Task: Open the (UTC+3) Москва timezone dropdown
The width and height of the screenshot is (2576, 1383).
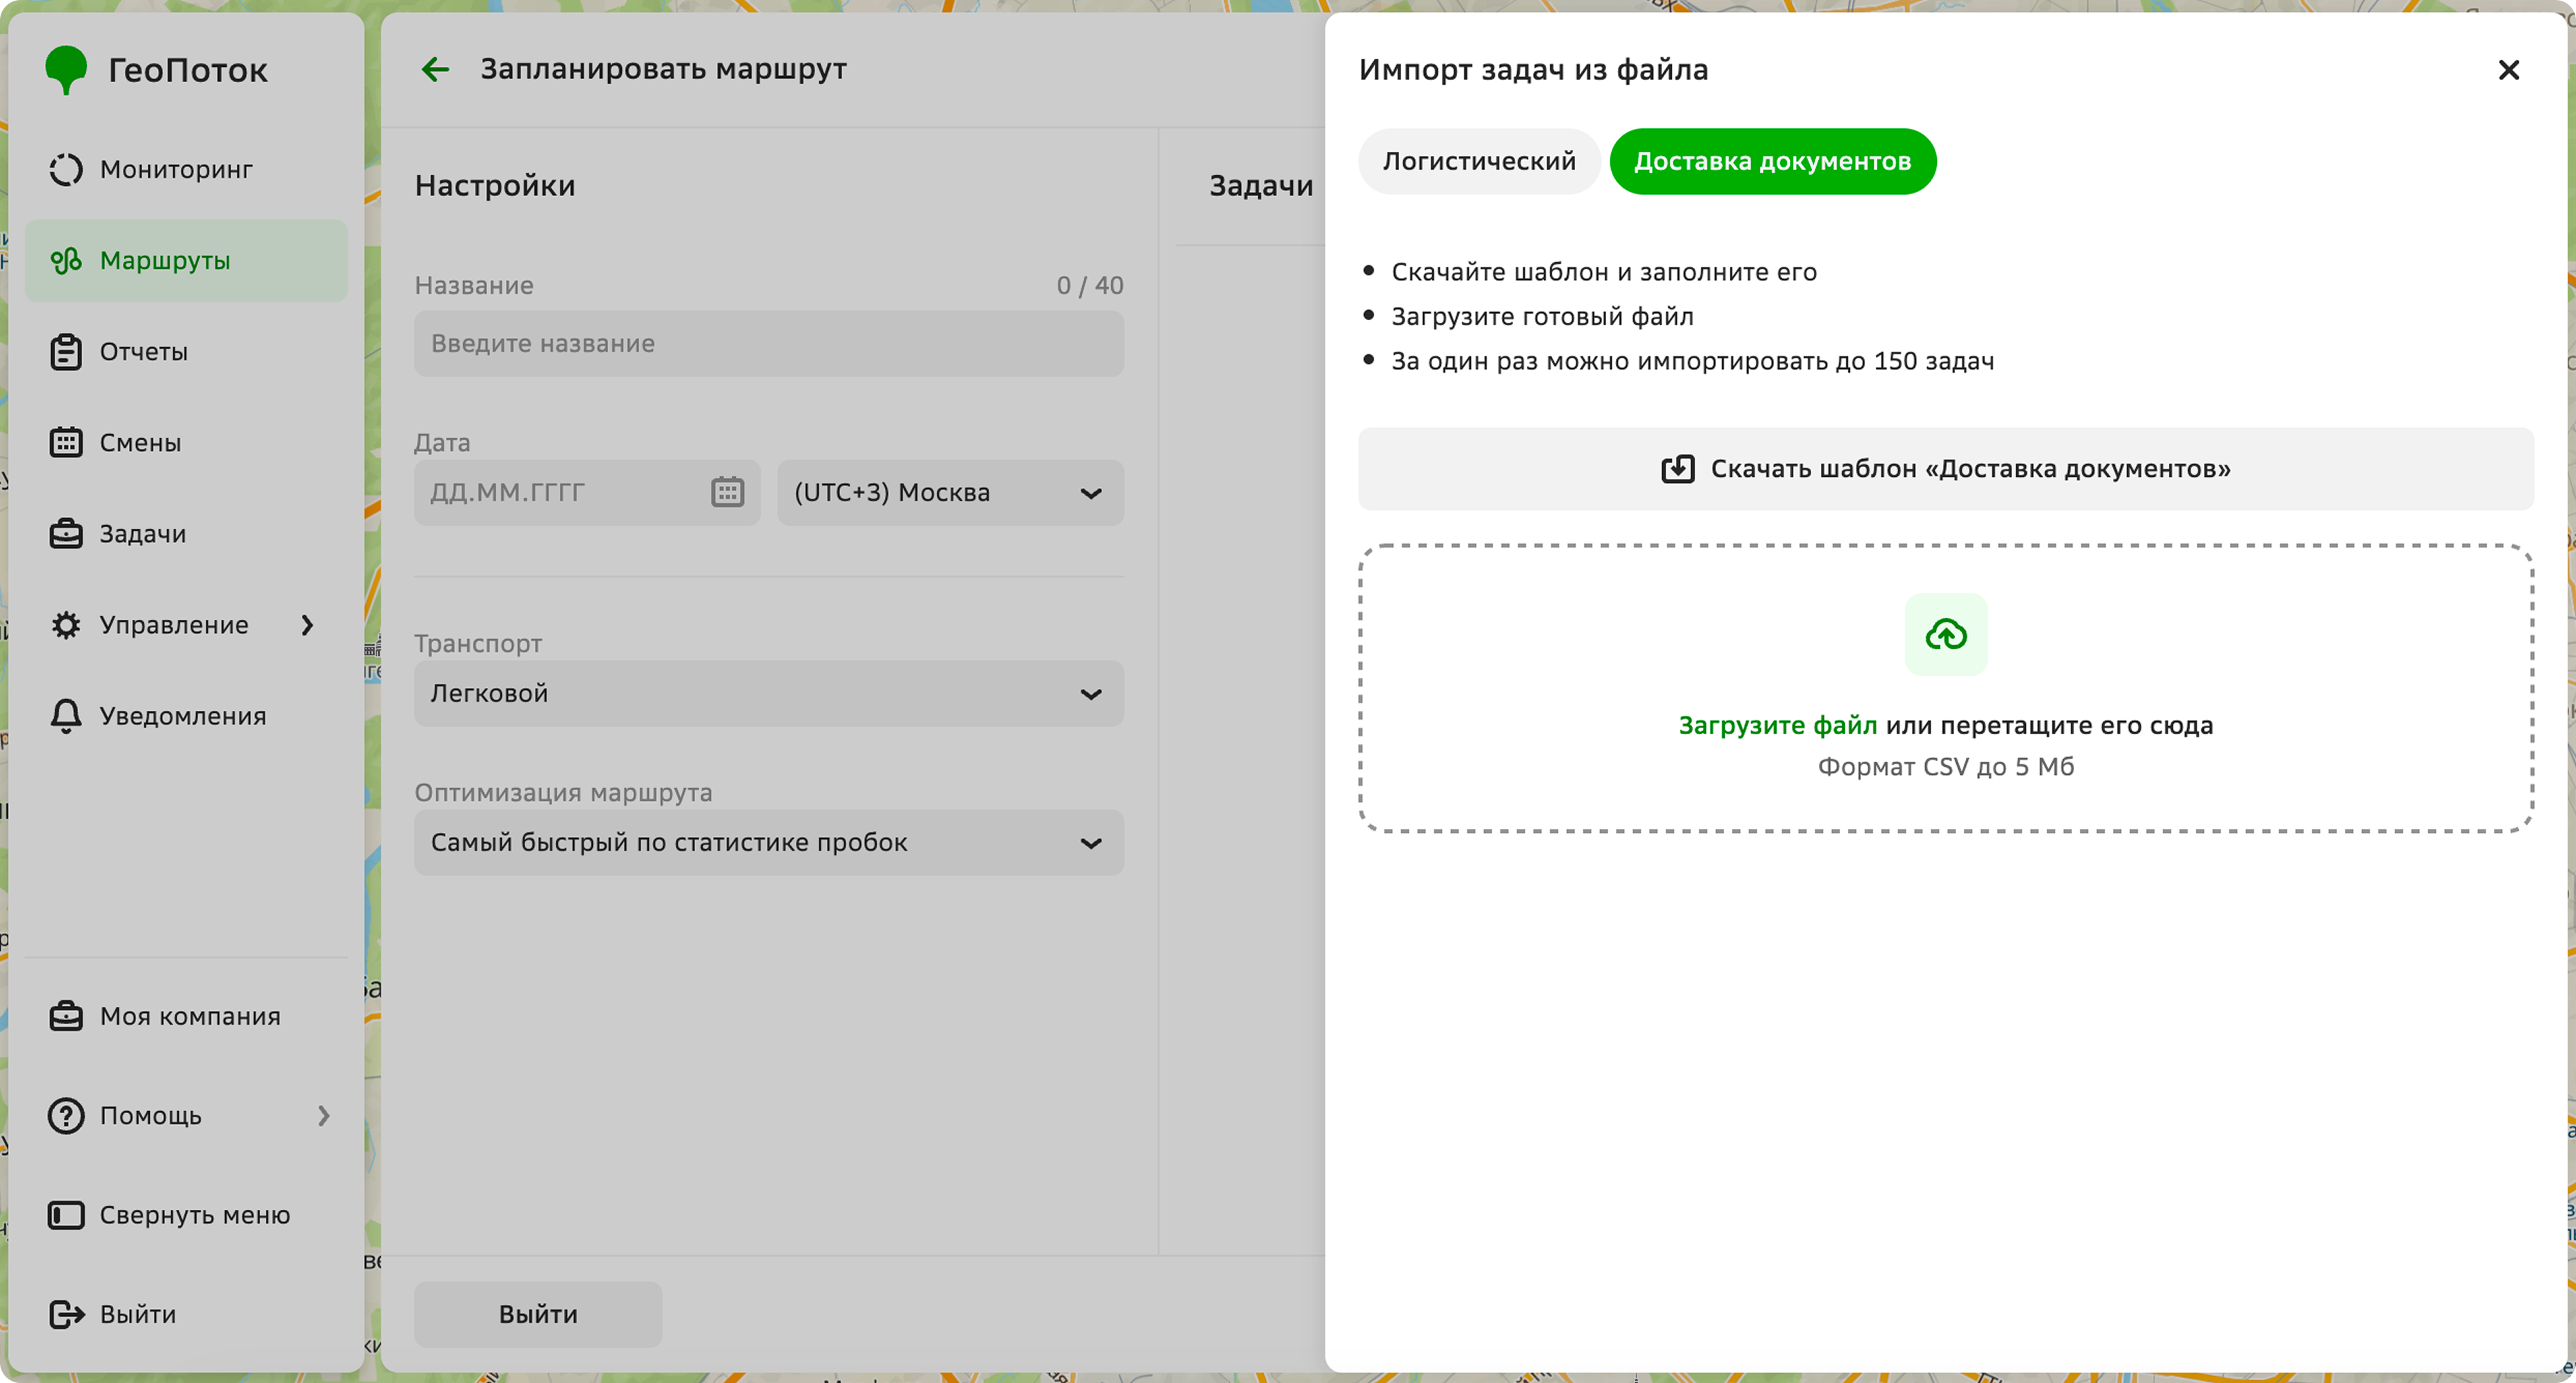Action: pos(950,492)
